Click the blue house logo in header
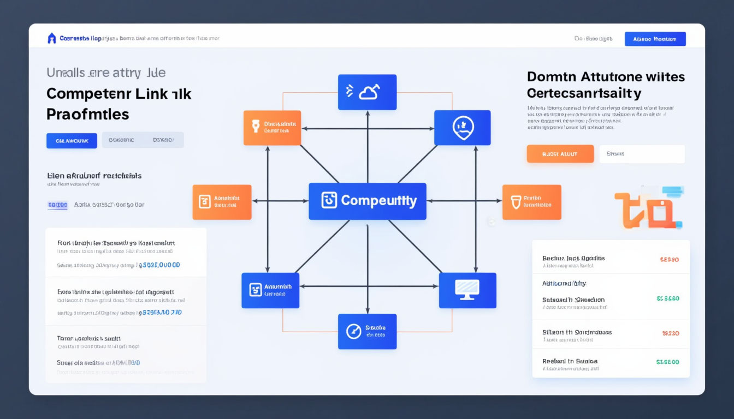The height and width of the screenshot is (419, 734). [x=52, y=38]
